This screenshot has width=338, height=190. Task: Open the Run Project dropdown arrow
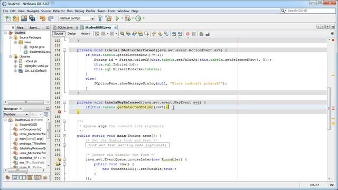(122, 18)
